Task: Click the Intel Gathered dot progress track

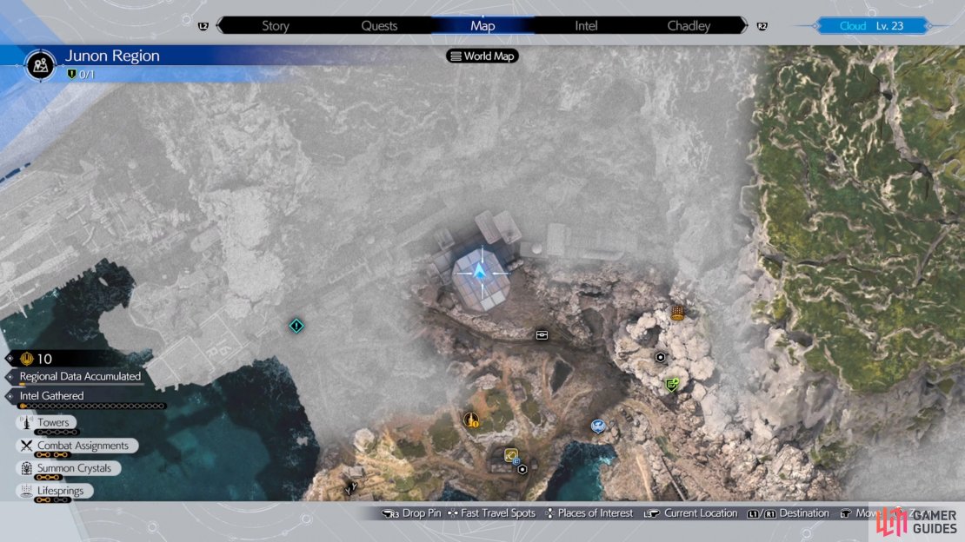Action: click(x=92, y=406)
